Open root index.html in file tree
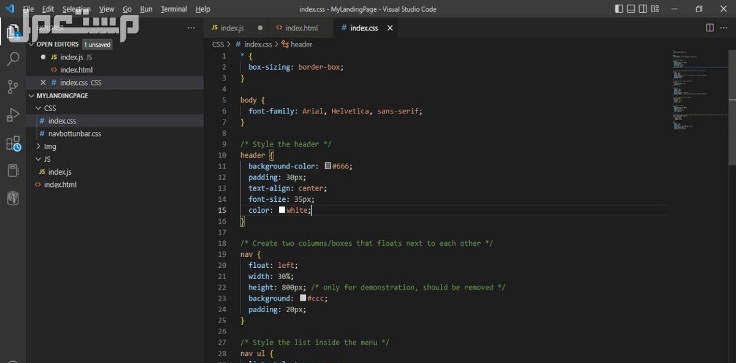This screenshot has height=363, width=736. coord(115,185)
